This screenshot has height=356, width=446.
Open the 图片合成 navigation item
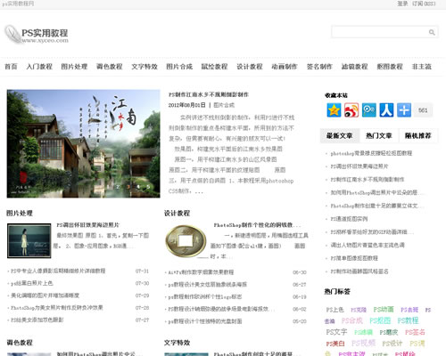179,67
